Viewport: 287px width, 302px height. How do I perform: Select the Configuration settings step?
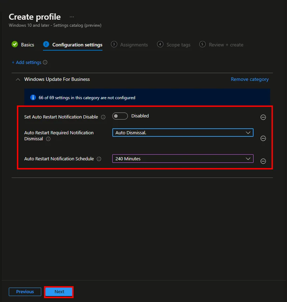[73, 45]
